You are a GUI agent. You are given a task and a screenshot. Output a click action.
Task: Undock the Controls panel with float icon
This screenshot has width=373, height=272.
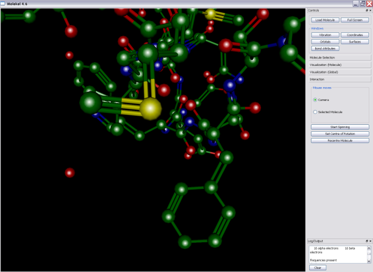tap(367, 11)
